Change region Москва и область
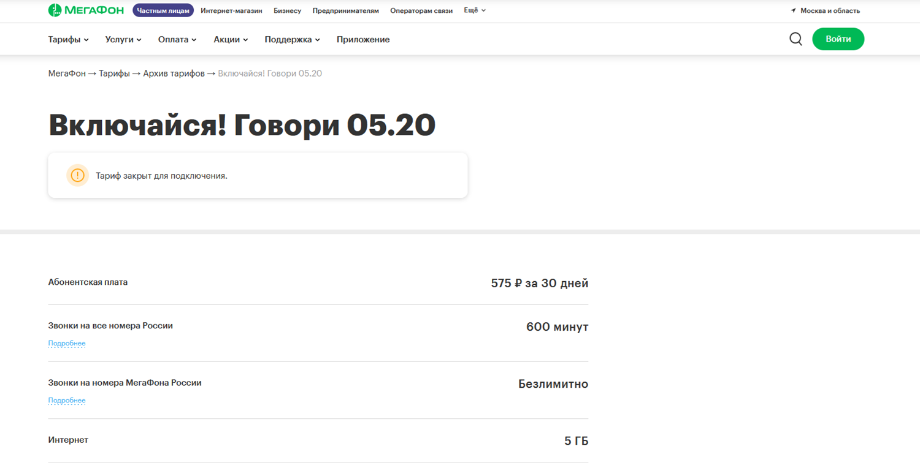The image size is (920, 471). [830, 10]
